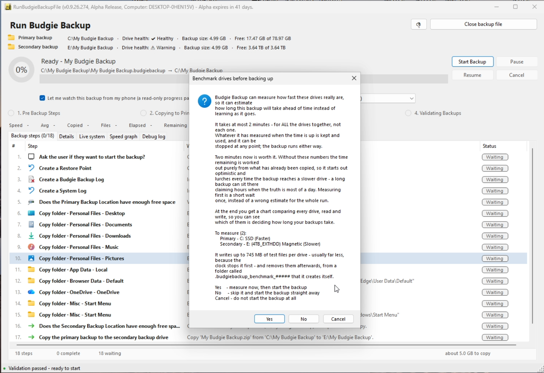Image resolution: width=544 pixels, height=373 pixels.
Task: Select the 2. Copying to Primary radio button
Action: [x=143, y=113]
